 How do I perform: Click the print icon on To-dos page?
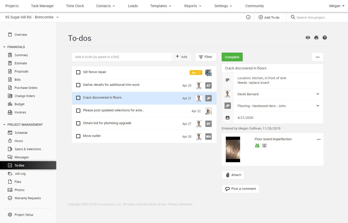316,38
